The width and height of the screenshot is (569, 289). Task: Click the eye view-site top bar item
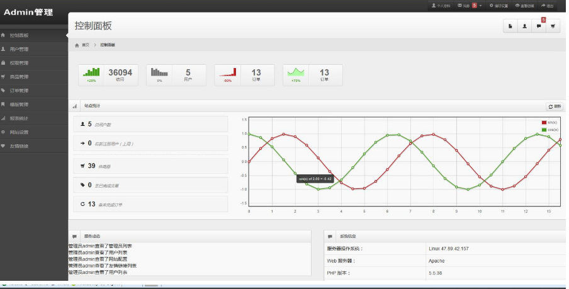point(525,6)
